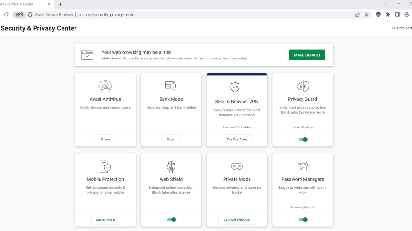Click the Password Managers title text
The height and width of the screenshot is (231, 412).
coord(303,179)
